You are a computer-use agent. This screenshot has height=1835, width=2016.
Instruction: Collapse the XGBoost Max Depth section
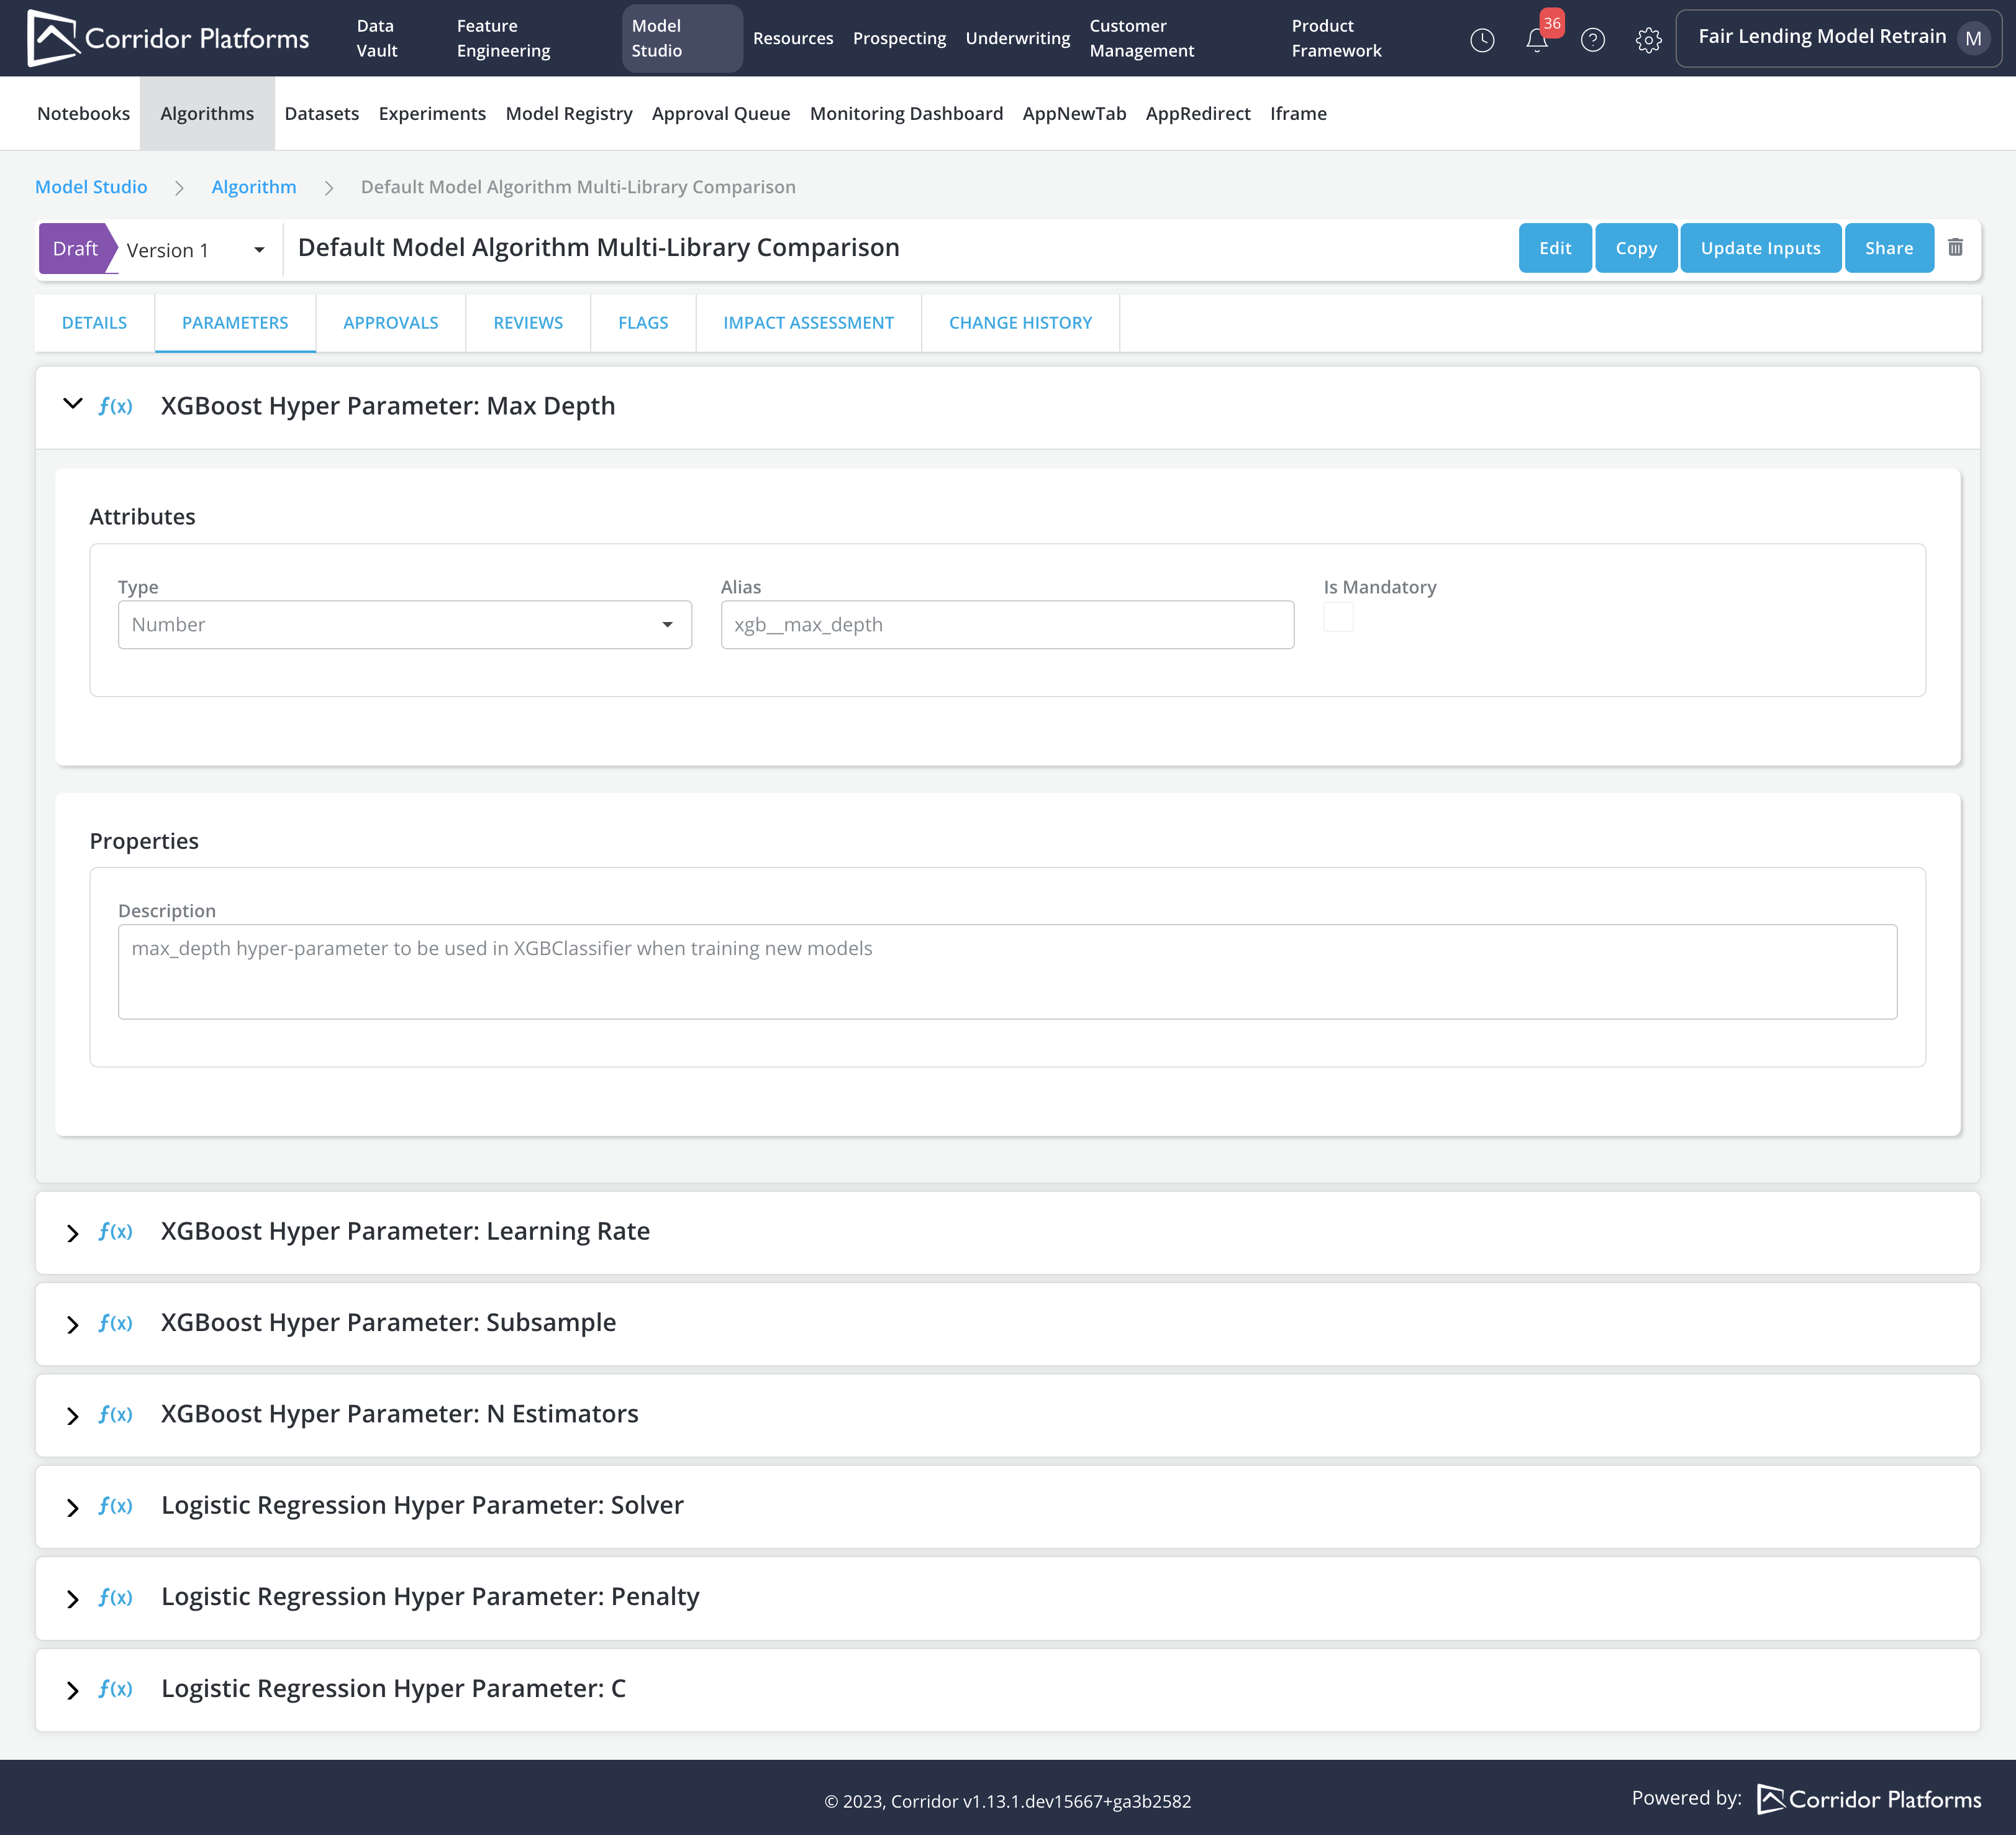[73, 404]
